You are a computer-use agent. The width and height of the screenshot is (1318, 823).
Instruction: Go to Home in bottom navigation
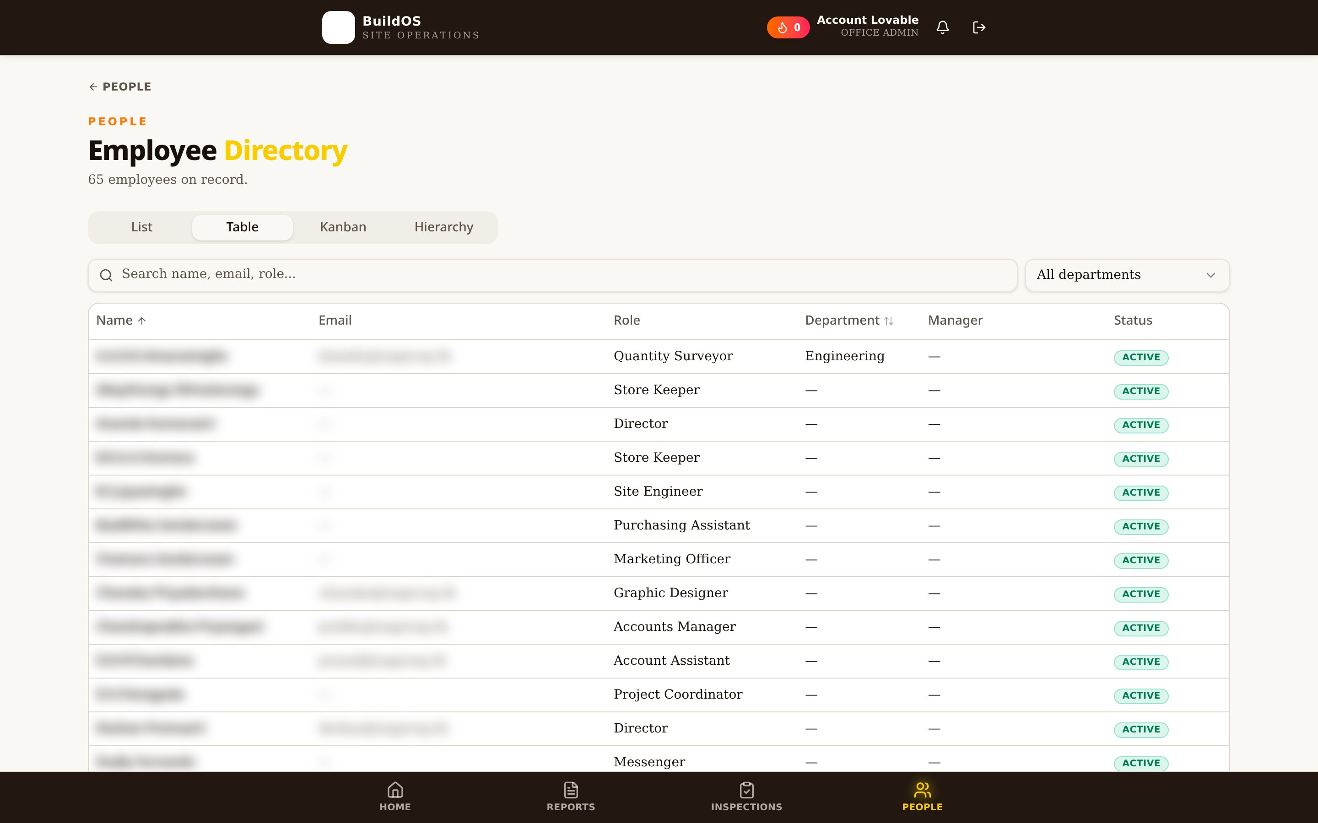[x=395, y=797]
